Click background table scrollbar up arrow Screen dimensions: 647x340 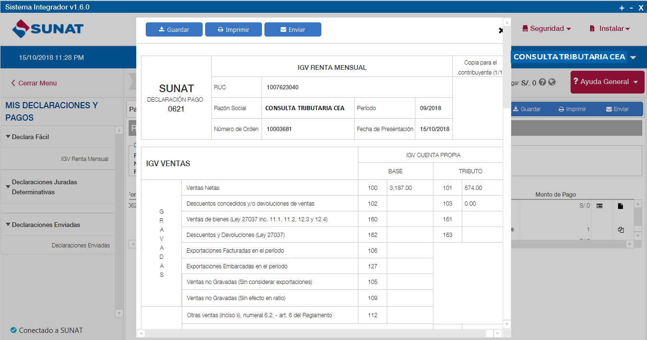638,203
